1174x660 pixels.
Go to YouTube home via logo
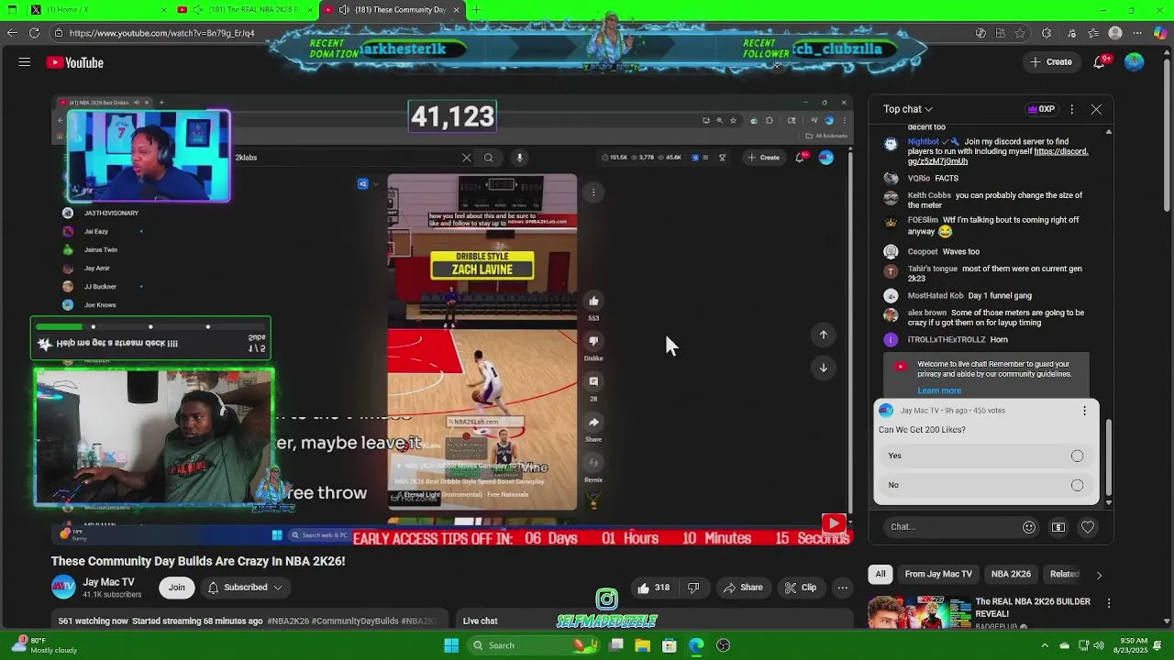[x=75, y=62]
